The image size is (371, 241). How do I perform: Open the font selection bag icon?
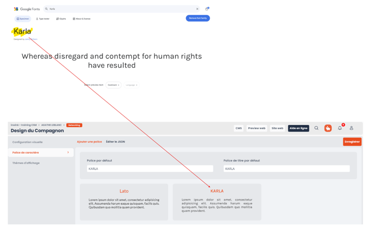tap(207, 9)
